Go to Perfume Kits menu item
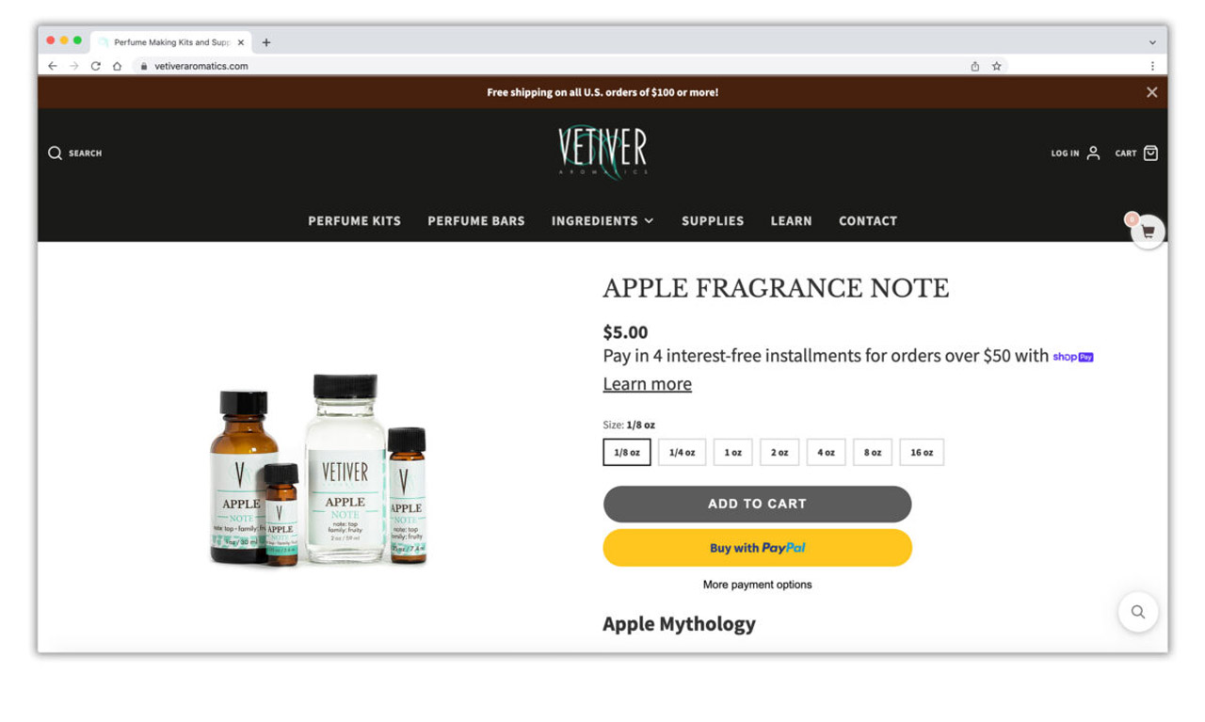1205x722 pixels. click(x=354, y=220)
